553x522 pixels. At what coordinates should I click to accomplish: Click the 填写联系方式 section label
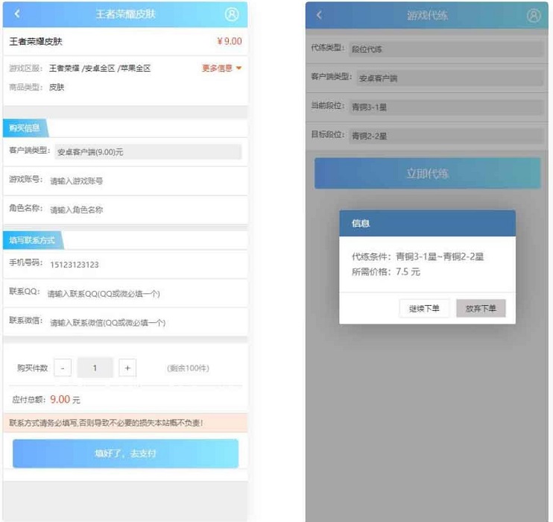tap(33, 240)
